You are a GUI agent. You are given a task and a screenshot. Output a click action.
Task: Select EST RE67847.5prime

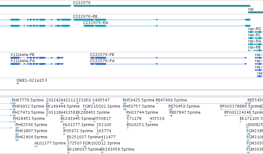[185, 113]
